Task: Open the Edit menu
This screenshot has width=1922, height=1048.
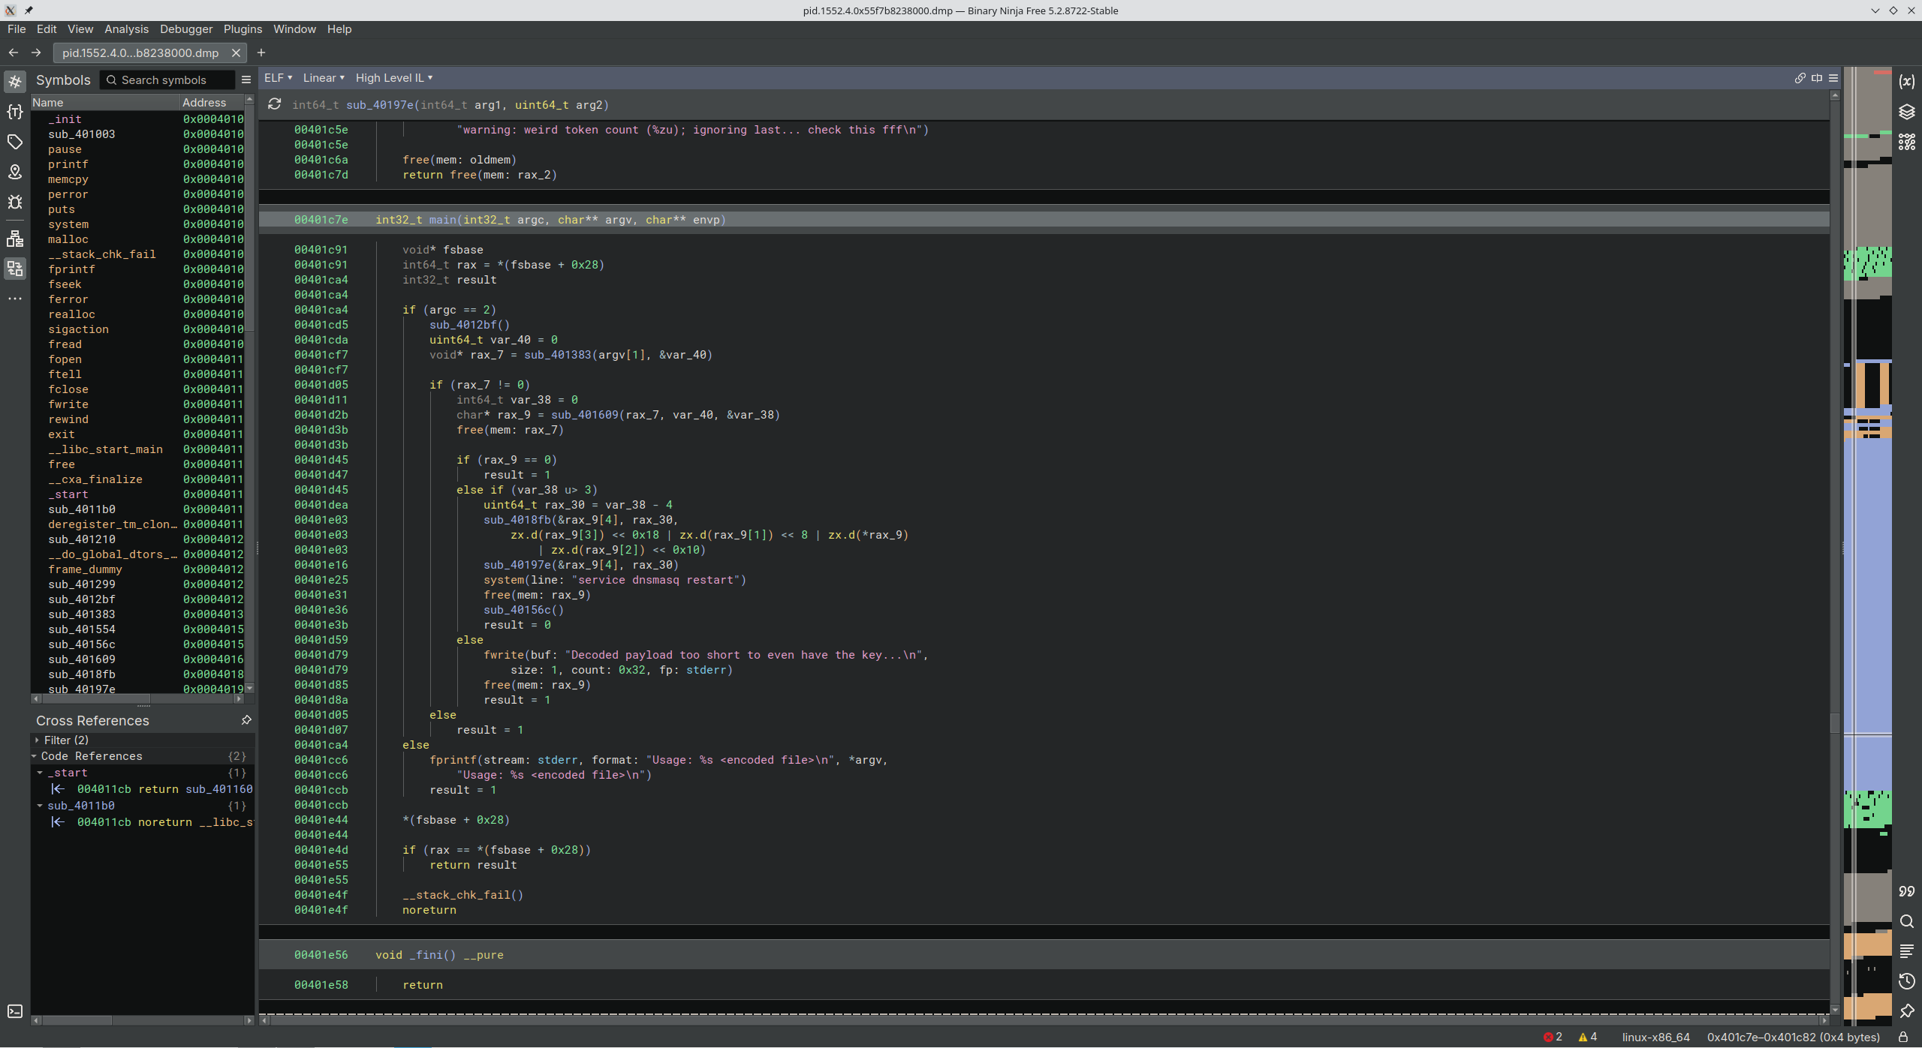Action: point(47,29)
